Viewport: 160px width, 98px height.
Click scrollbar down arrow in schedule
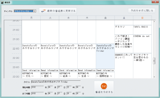coord(154,77)
